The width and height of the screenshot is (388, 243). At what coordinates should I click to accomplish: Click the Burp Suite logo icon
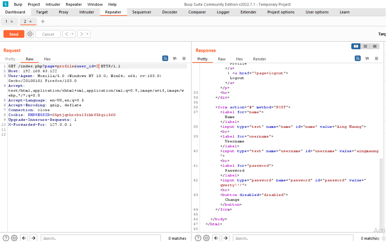[x=5, y=4]
